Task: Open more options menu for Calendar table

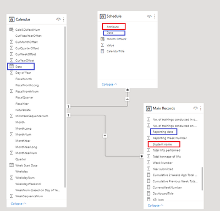Action: pyautogui.click(x=64, y=19)
